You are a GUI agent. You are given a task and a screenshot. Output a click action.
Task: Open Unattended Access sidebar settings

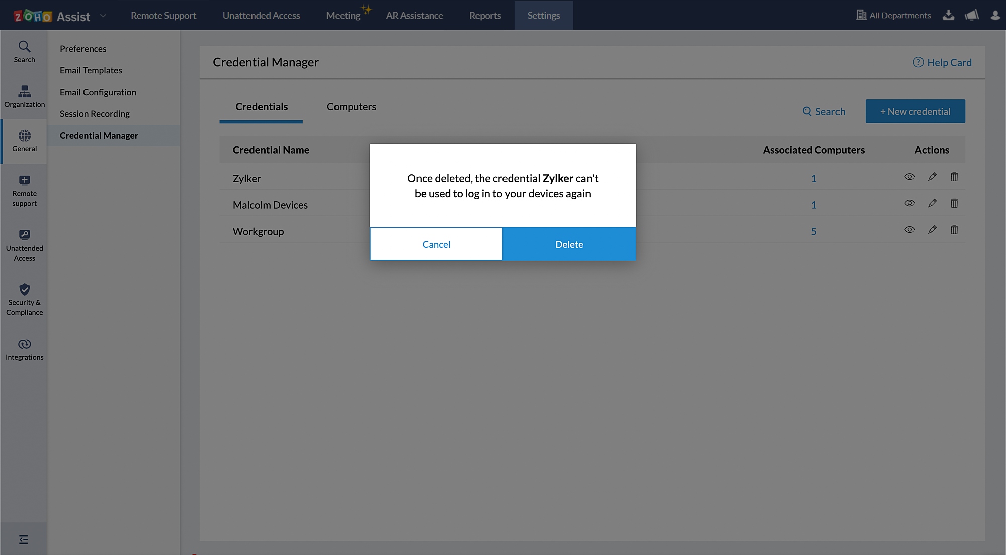pos(24,245)
